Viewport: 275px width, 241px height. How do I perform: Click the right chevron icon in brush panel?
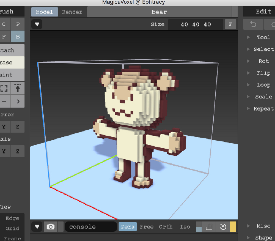(18, 101)
